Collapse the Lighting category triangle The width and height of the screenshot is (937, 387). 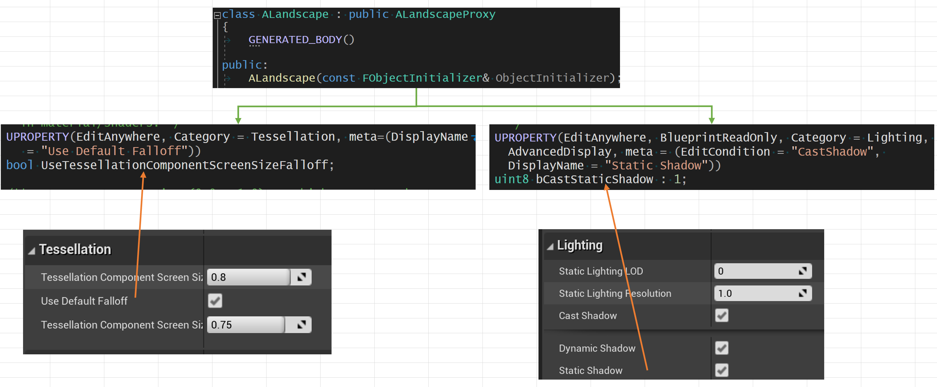tap(550, 247)
